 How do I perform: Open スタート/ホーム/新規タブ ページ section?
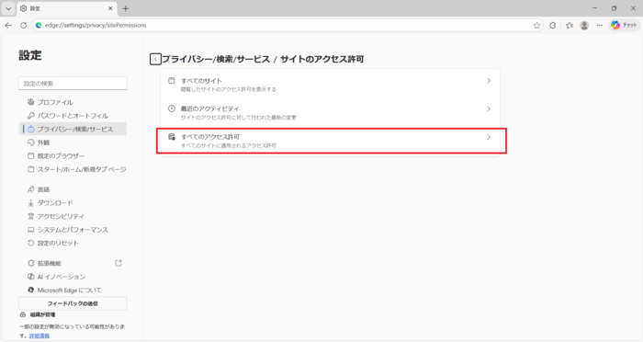tap(73, 169)
